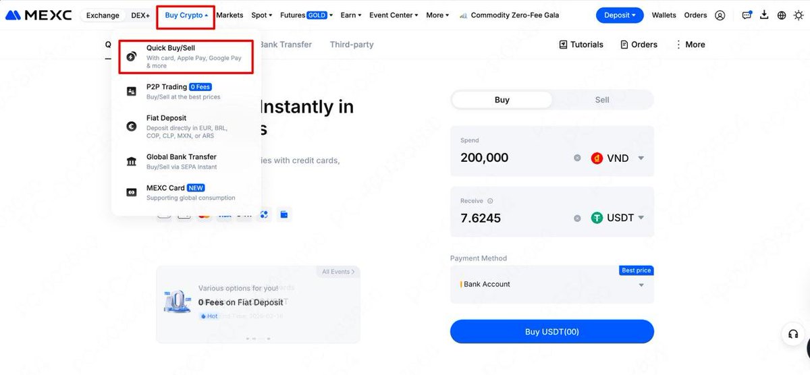The height and width of the screenshot is (375, 810).
Task: Clear the Spend amount with X icon
Action: pos(577,158)
